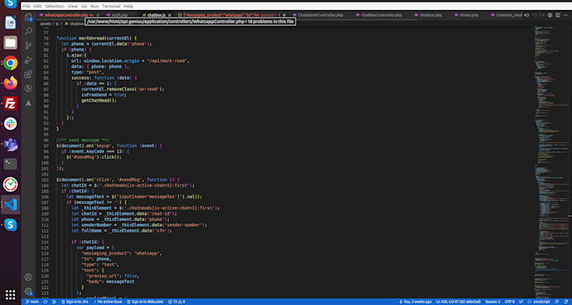Click the js breadcrumb segment
572x305 pixels.
[x=57, y=24]
